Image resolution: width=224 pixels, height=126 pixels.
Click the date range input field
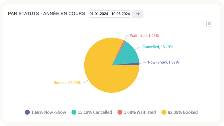[110, 14]
